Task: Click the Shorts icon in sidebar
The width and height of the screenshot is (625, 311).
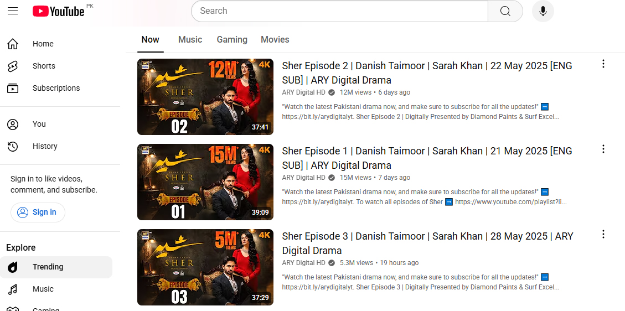Action: (x=13, y=66)
